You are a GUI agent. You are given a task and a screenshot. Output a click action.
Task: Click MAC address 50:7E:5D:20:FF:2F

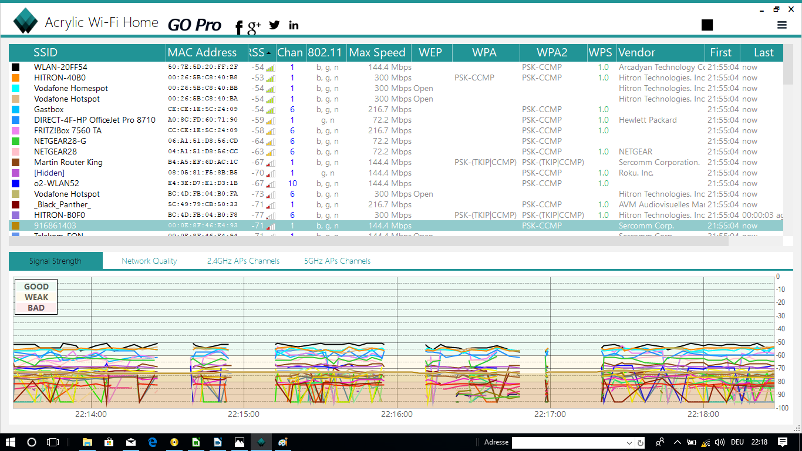(x=203, y=67)
